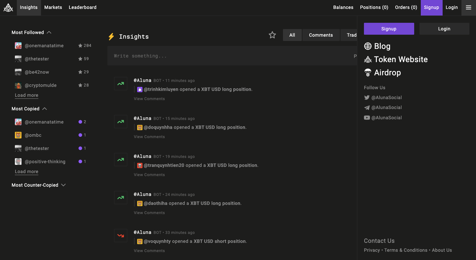The width and height of the screenshot is (476, 260).
Task: View Comments on the daothiha post
Action: pyautogui.click(x=149, y=213)
